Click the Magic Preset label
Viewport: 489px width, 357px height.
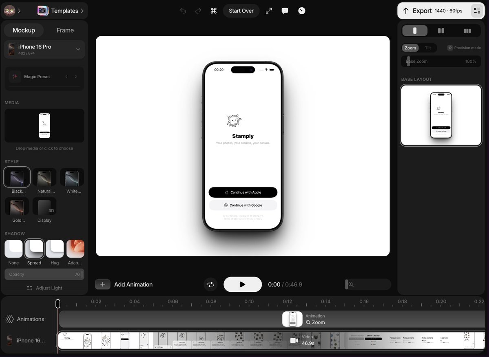[37, 77]
